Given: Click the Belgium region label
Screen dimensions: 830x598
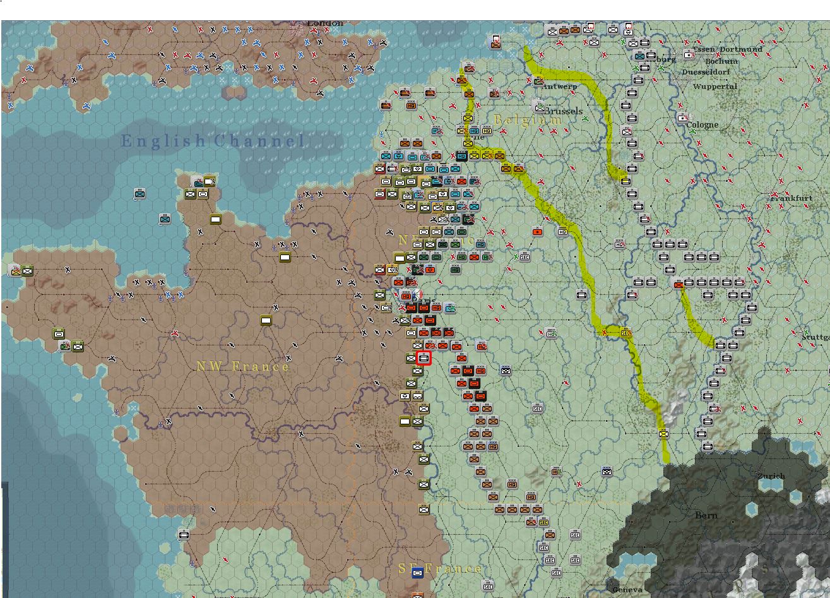Looking at the screenshot, I should [x=528, y=120].
